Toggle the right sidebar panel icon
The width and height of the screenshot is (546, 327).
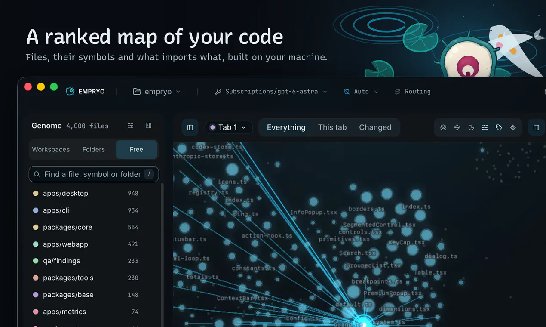[x=536, y=127]
